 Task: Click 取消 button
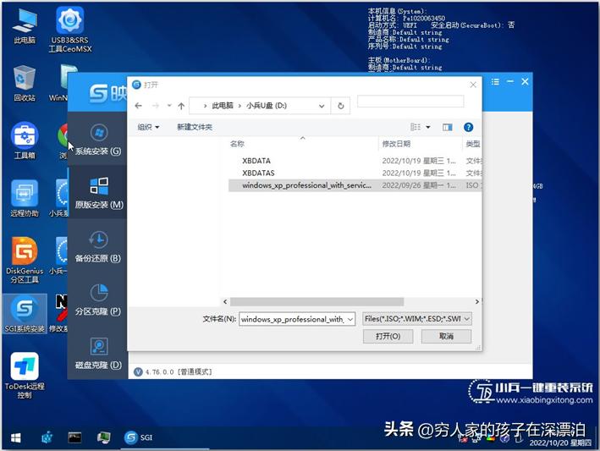(446, 336)
